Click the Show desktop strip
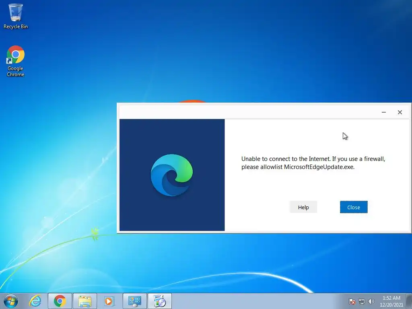 pyautogui.click(x=409, y=301)
